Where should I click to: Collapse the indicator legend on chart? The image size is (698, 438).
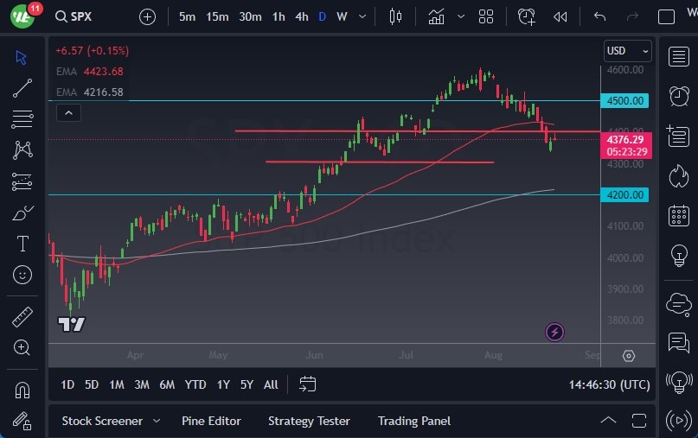tap(69, 112)
